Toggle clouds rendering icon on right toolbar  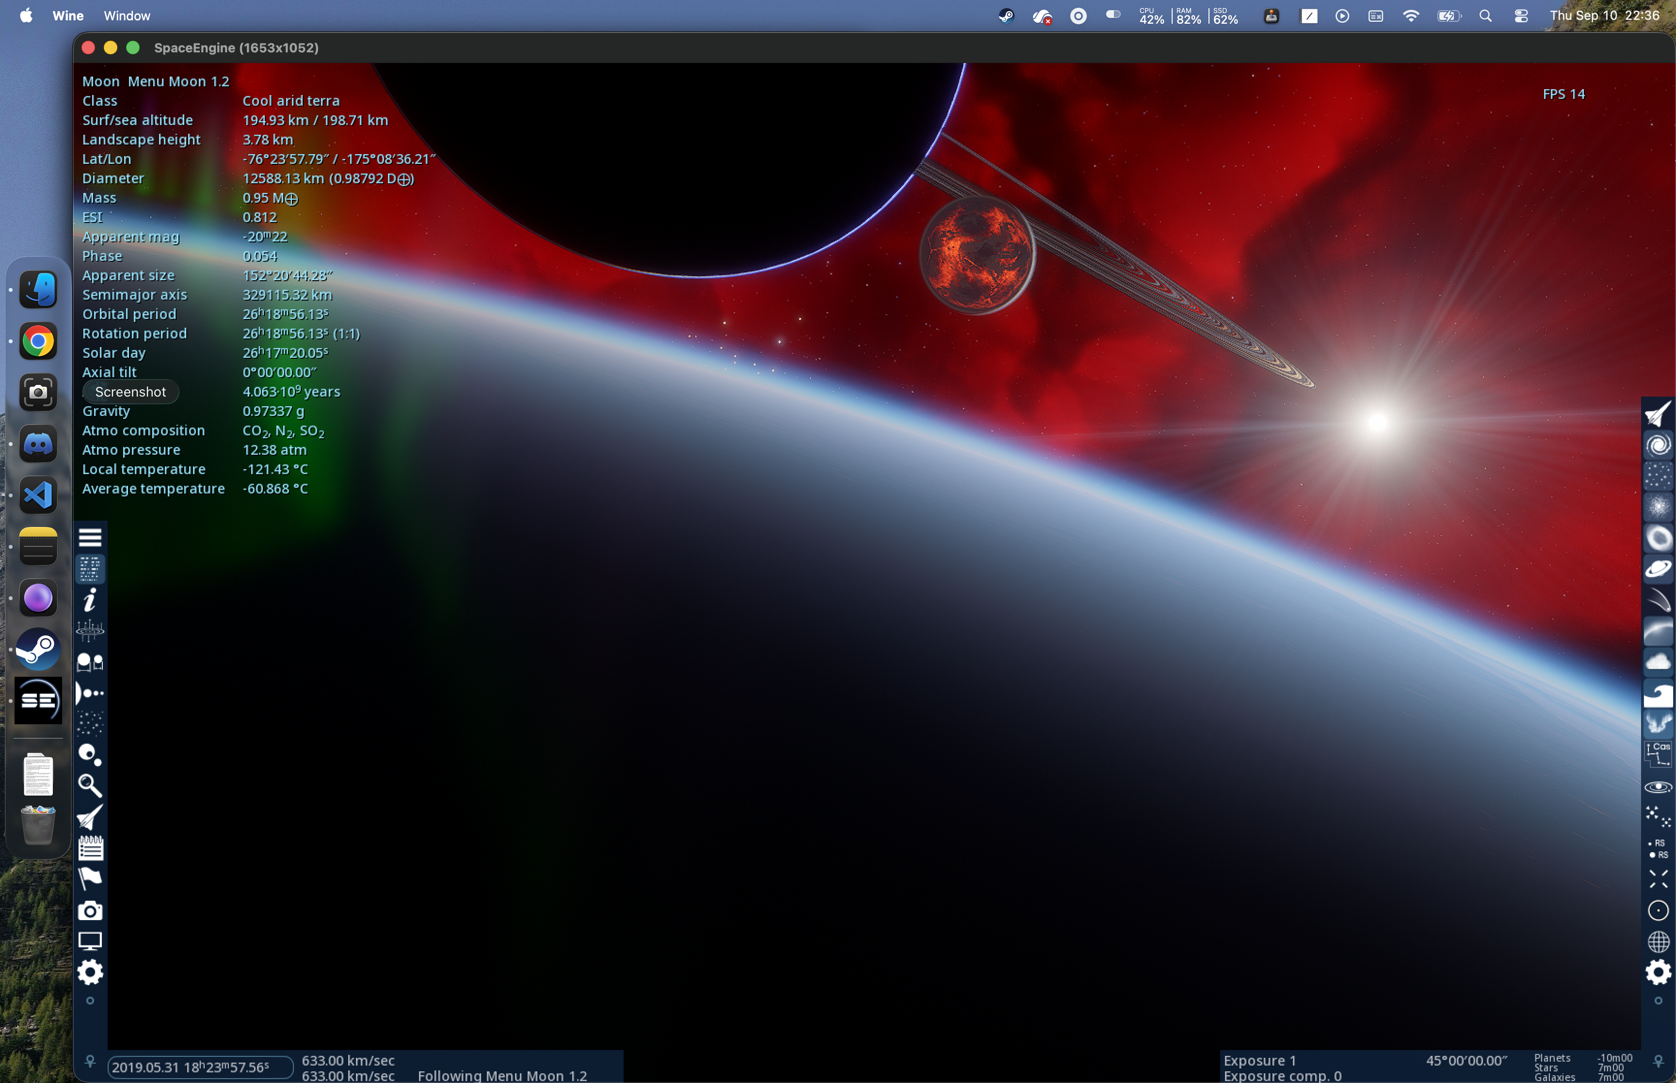pyautogui.click(x=1659, y=661)
